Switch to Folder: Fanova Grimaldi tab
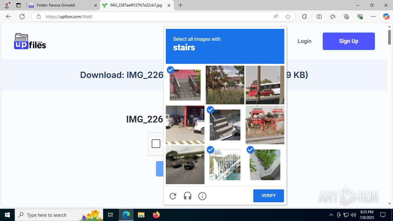The image size is (393, 221). 64,5
